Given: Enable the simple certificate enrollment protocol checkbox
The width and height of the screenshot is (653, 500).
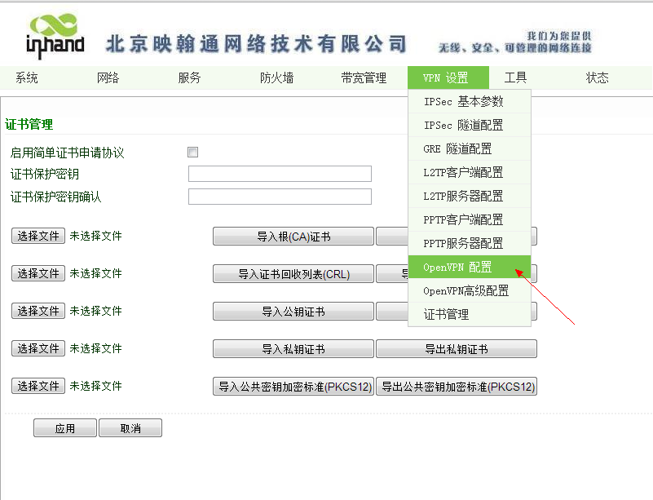Looking at the screenshot, I should (193, 152).
